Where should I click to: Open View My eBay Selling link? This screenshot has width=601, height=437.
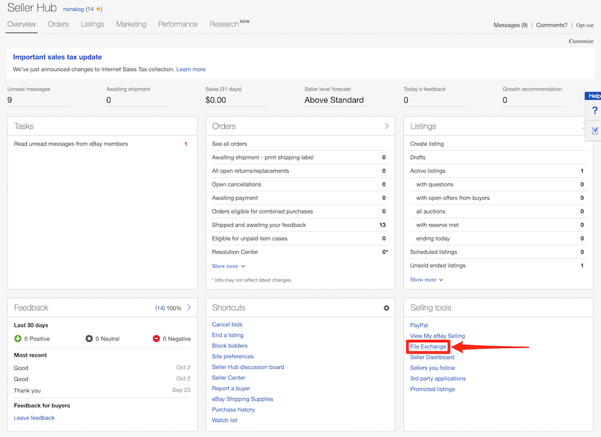pyautogui.click(x=437, y=336)
